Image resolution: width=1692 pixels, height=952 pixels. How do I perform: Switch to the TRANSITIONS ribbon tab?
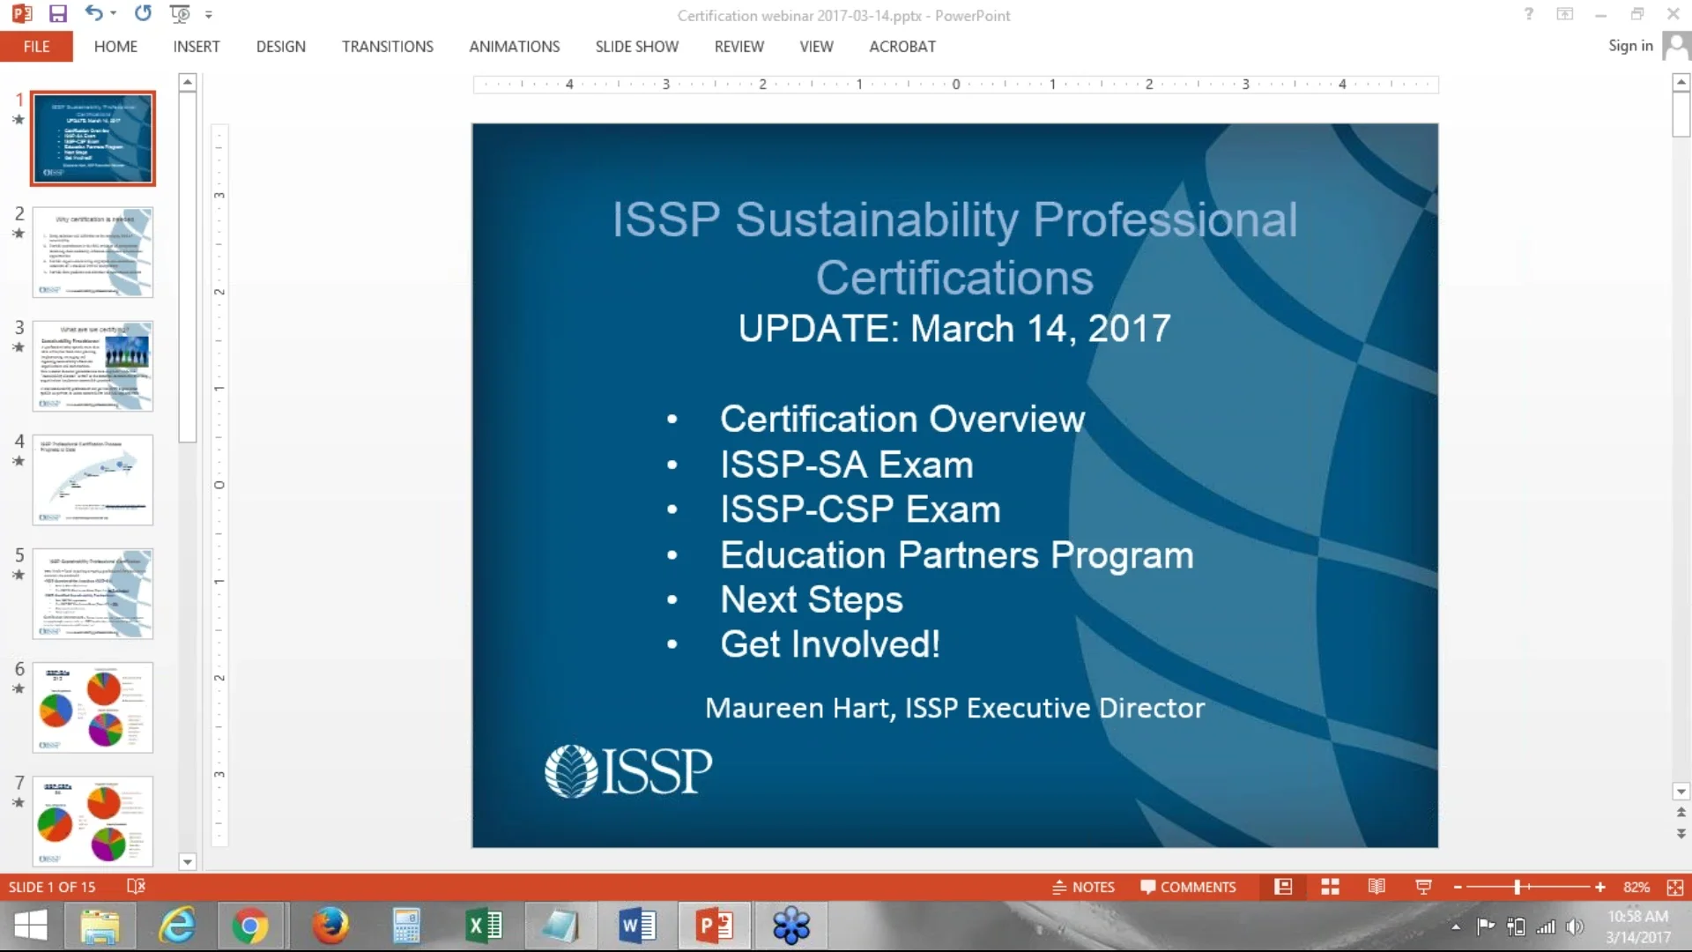(x=387, y=46)
